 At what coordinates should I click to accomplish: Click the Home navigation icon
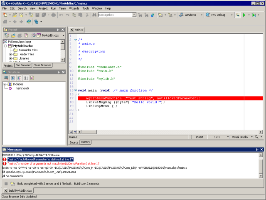click(x=5, y=22)
